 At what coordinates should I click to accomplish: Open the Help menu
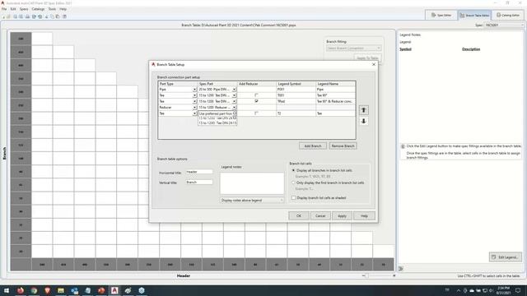63,9
